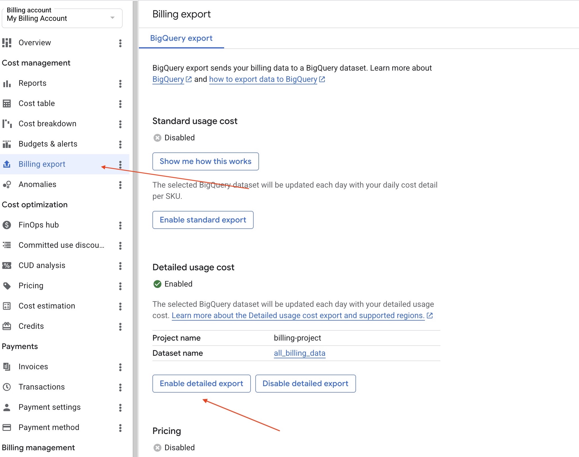Click the CUD analysis percent icon
Image resolution: width=579 pixels, height=457 pixels.
coord(7,265)
